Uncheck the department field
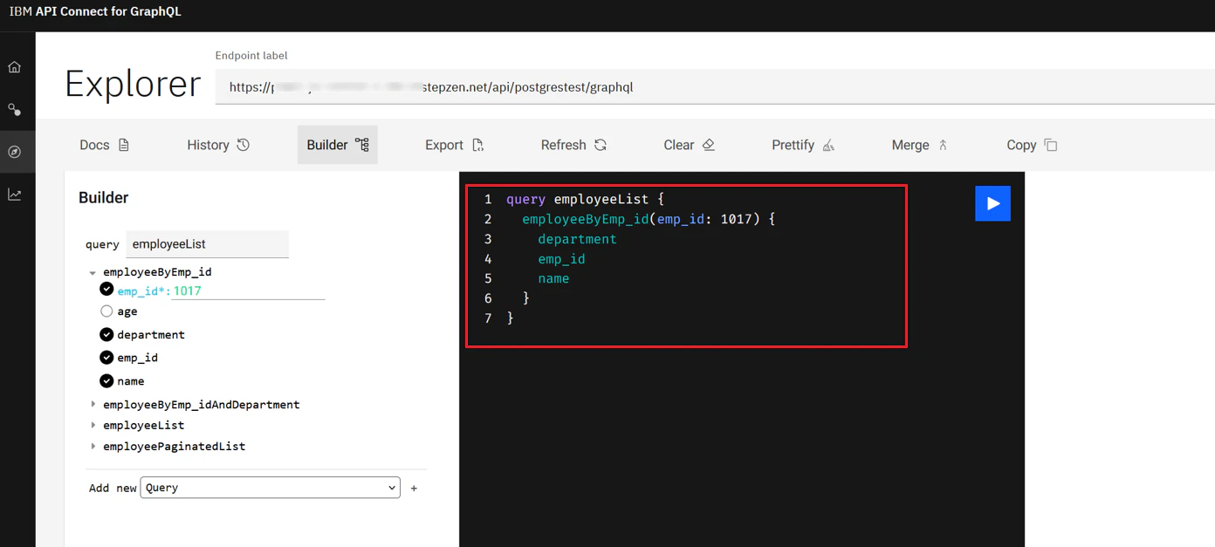1215x547 pixels. [x=106, y=334]
